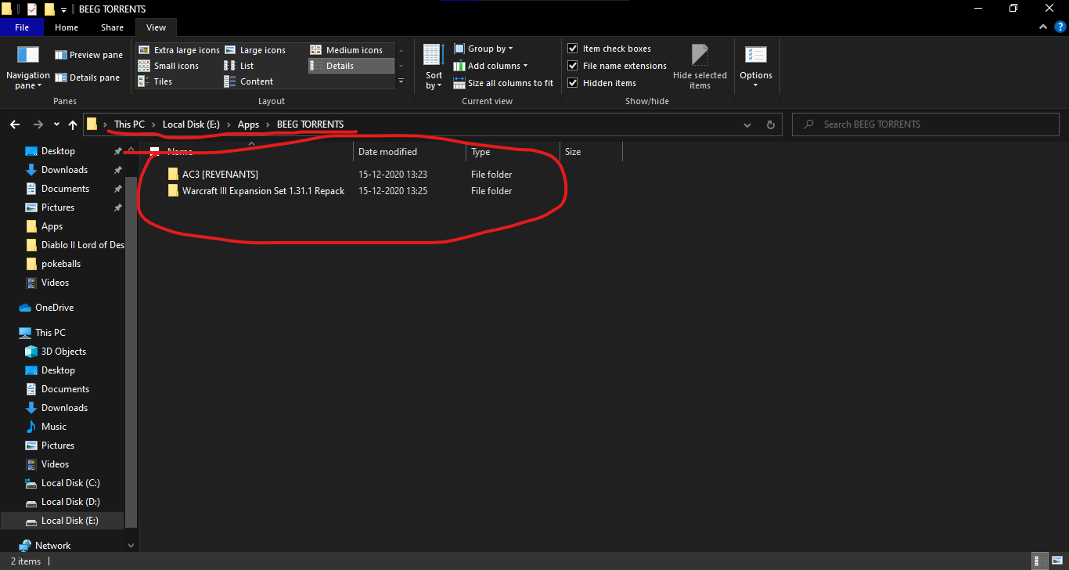
Task: Switch to details view in status bar
Action: pos(1040,561)
